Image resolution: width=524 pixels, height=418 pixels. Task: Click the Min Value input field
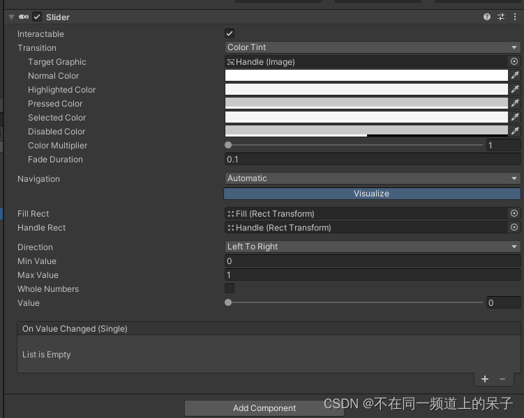coord(373,261)
